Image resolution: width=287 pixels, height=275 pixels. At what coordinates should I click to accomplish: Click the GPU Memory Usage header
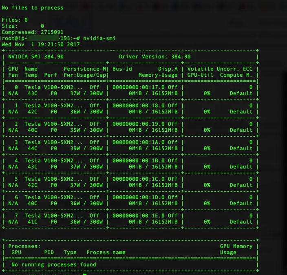[236, 249]
